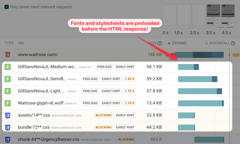Click the CSS icon for assets/14**.css

click(7, 115)
